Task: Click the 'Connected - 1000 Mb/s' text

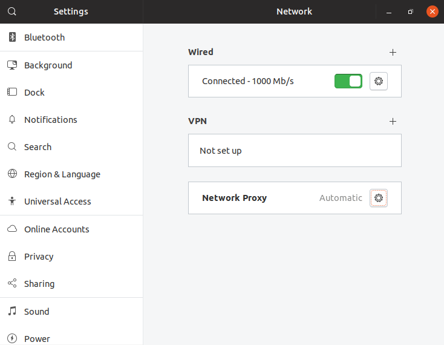Action: point(248,81)
